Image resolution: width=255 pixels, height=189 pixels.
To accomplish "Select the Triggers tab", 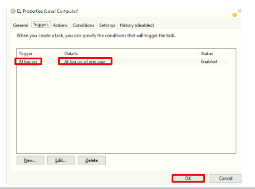I will click(x=41, y=25).
